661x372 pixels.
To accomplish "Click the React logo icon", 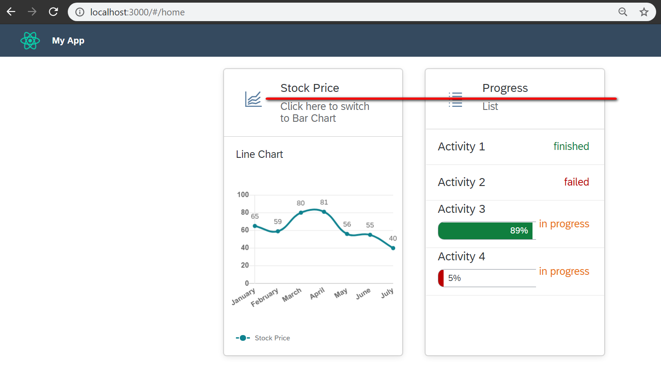I will [30, 40].
